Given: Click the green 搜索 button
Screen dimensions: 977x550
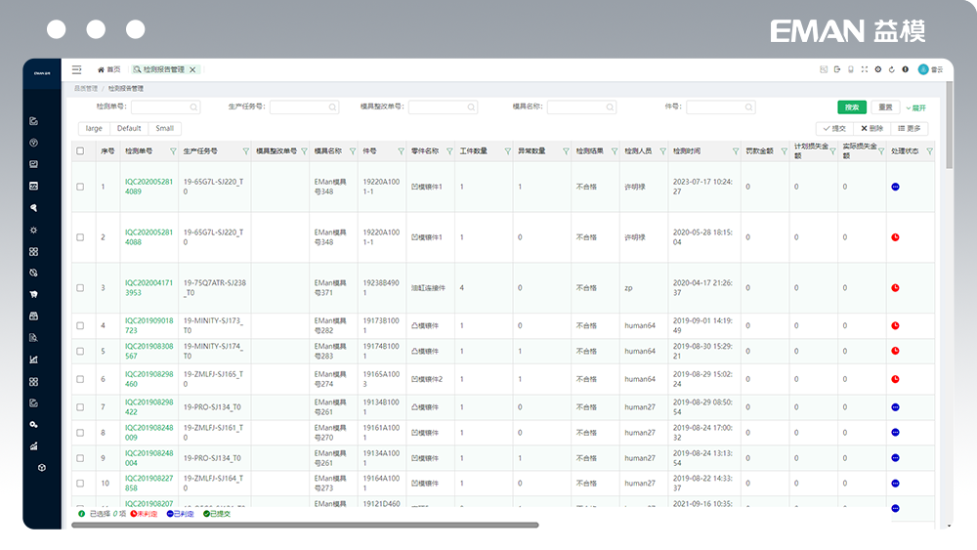Looking at the screenshot, I should pos(851,107).
